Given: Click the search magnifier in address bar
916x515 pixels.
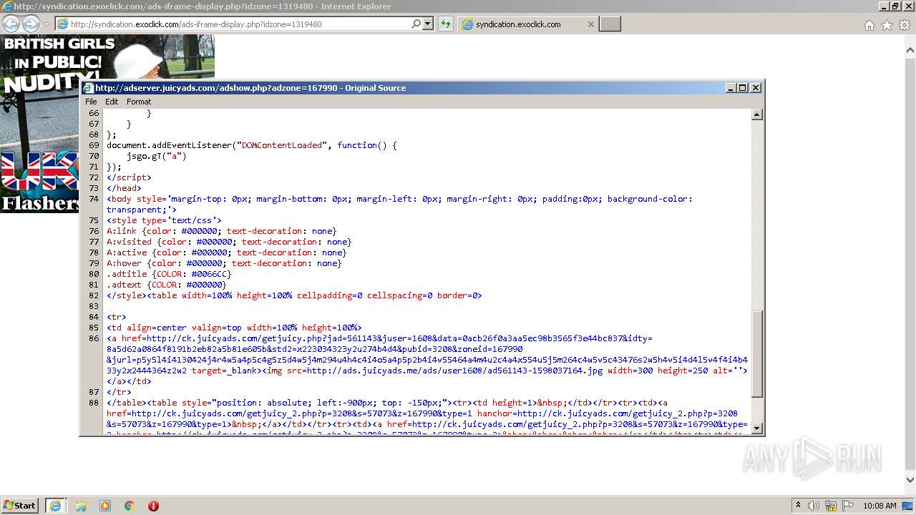Looking at the screenshot, I should click(x=416, y=24).
